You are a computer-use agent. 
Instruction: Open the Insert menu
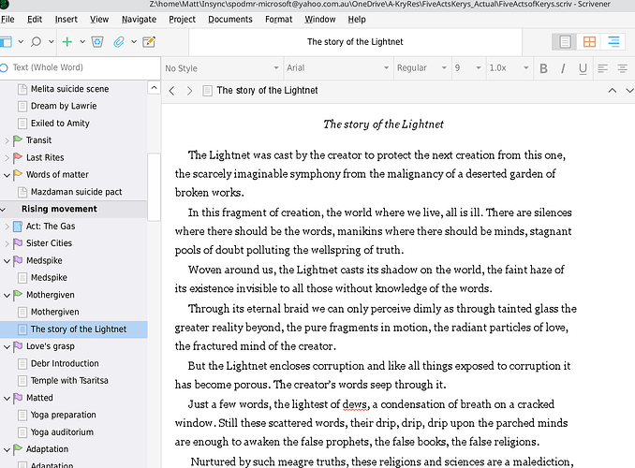click(66, 19)
